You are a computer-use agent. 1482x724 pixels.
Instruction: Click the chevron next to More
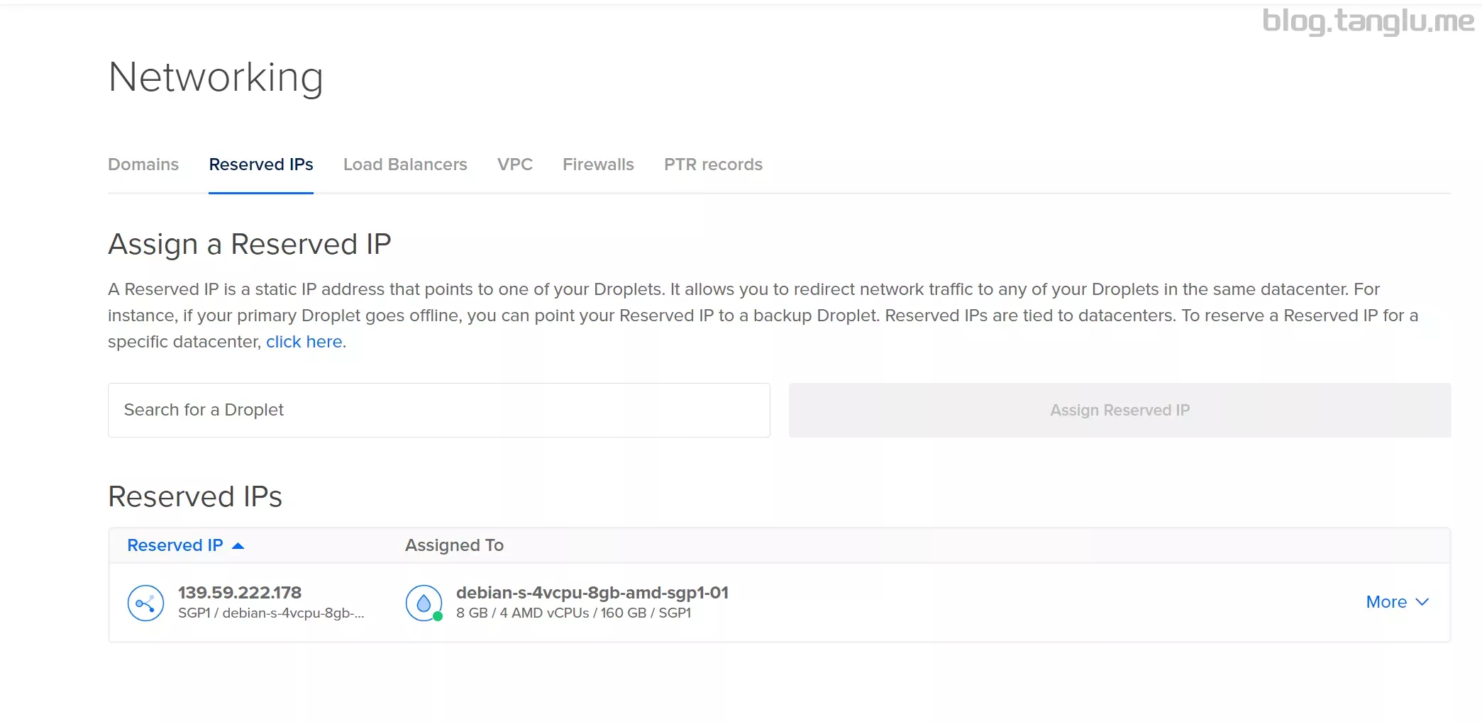click(1422, 602)
